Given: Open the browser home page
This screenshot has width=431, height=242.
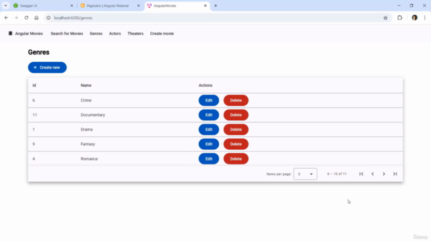Looking at the screenshot, I should pyautogui.click(x=36, y=18).
